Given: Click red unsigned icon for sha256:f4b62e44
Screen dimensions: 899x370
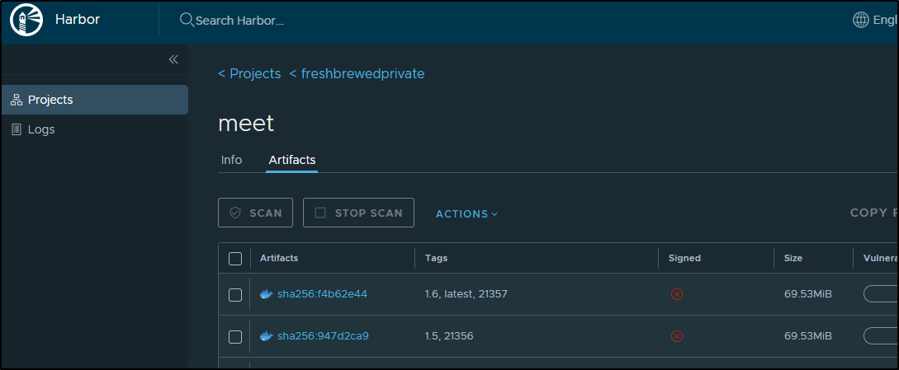Looking at the screenshot, I should [x=677, y=294].
